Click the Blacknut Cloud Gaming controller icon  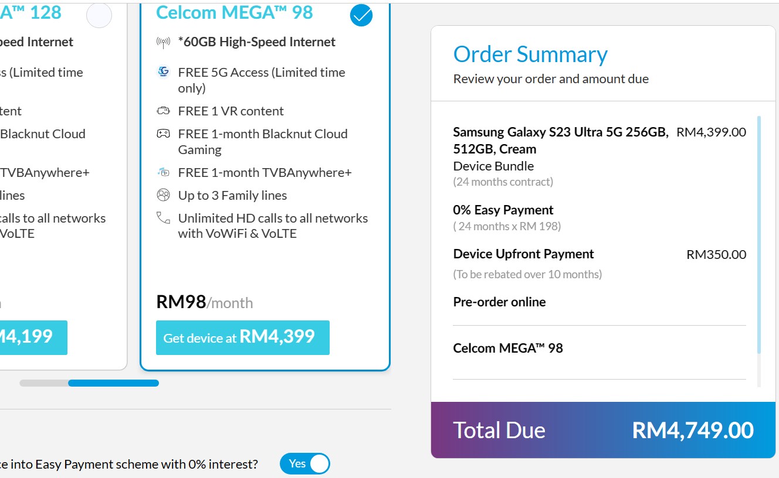coord(163,134)
